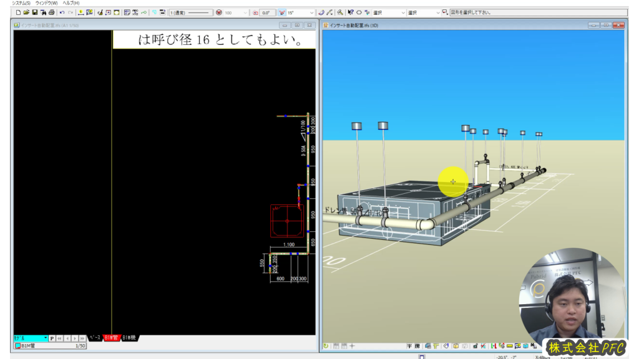Image resolution: width=639 pixels, height=359 pixels.
Task: Toggle the P button in layer bar
Action: (52, 338)
